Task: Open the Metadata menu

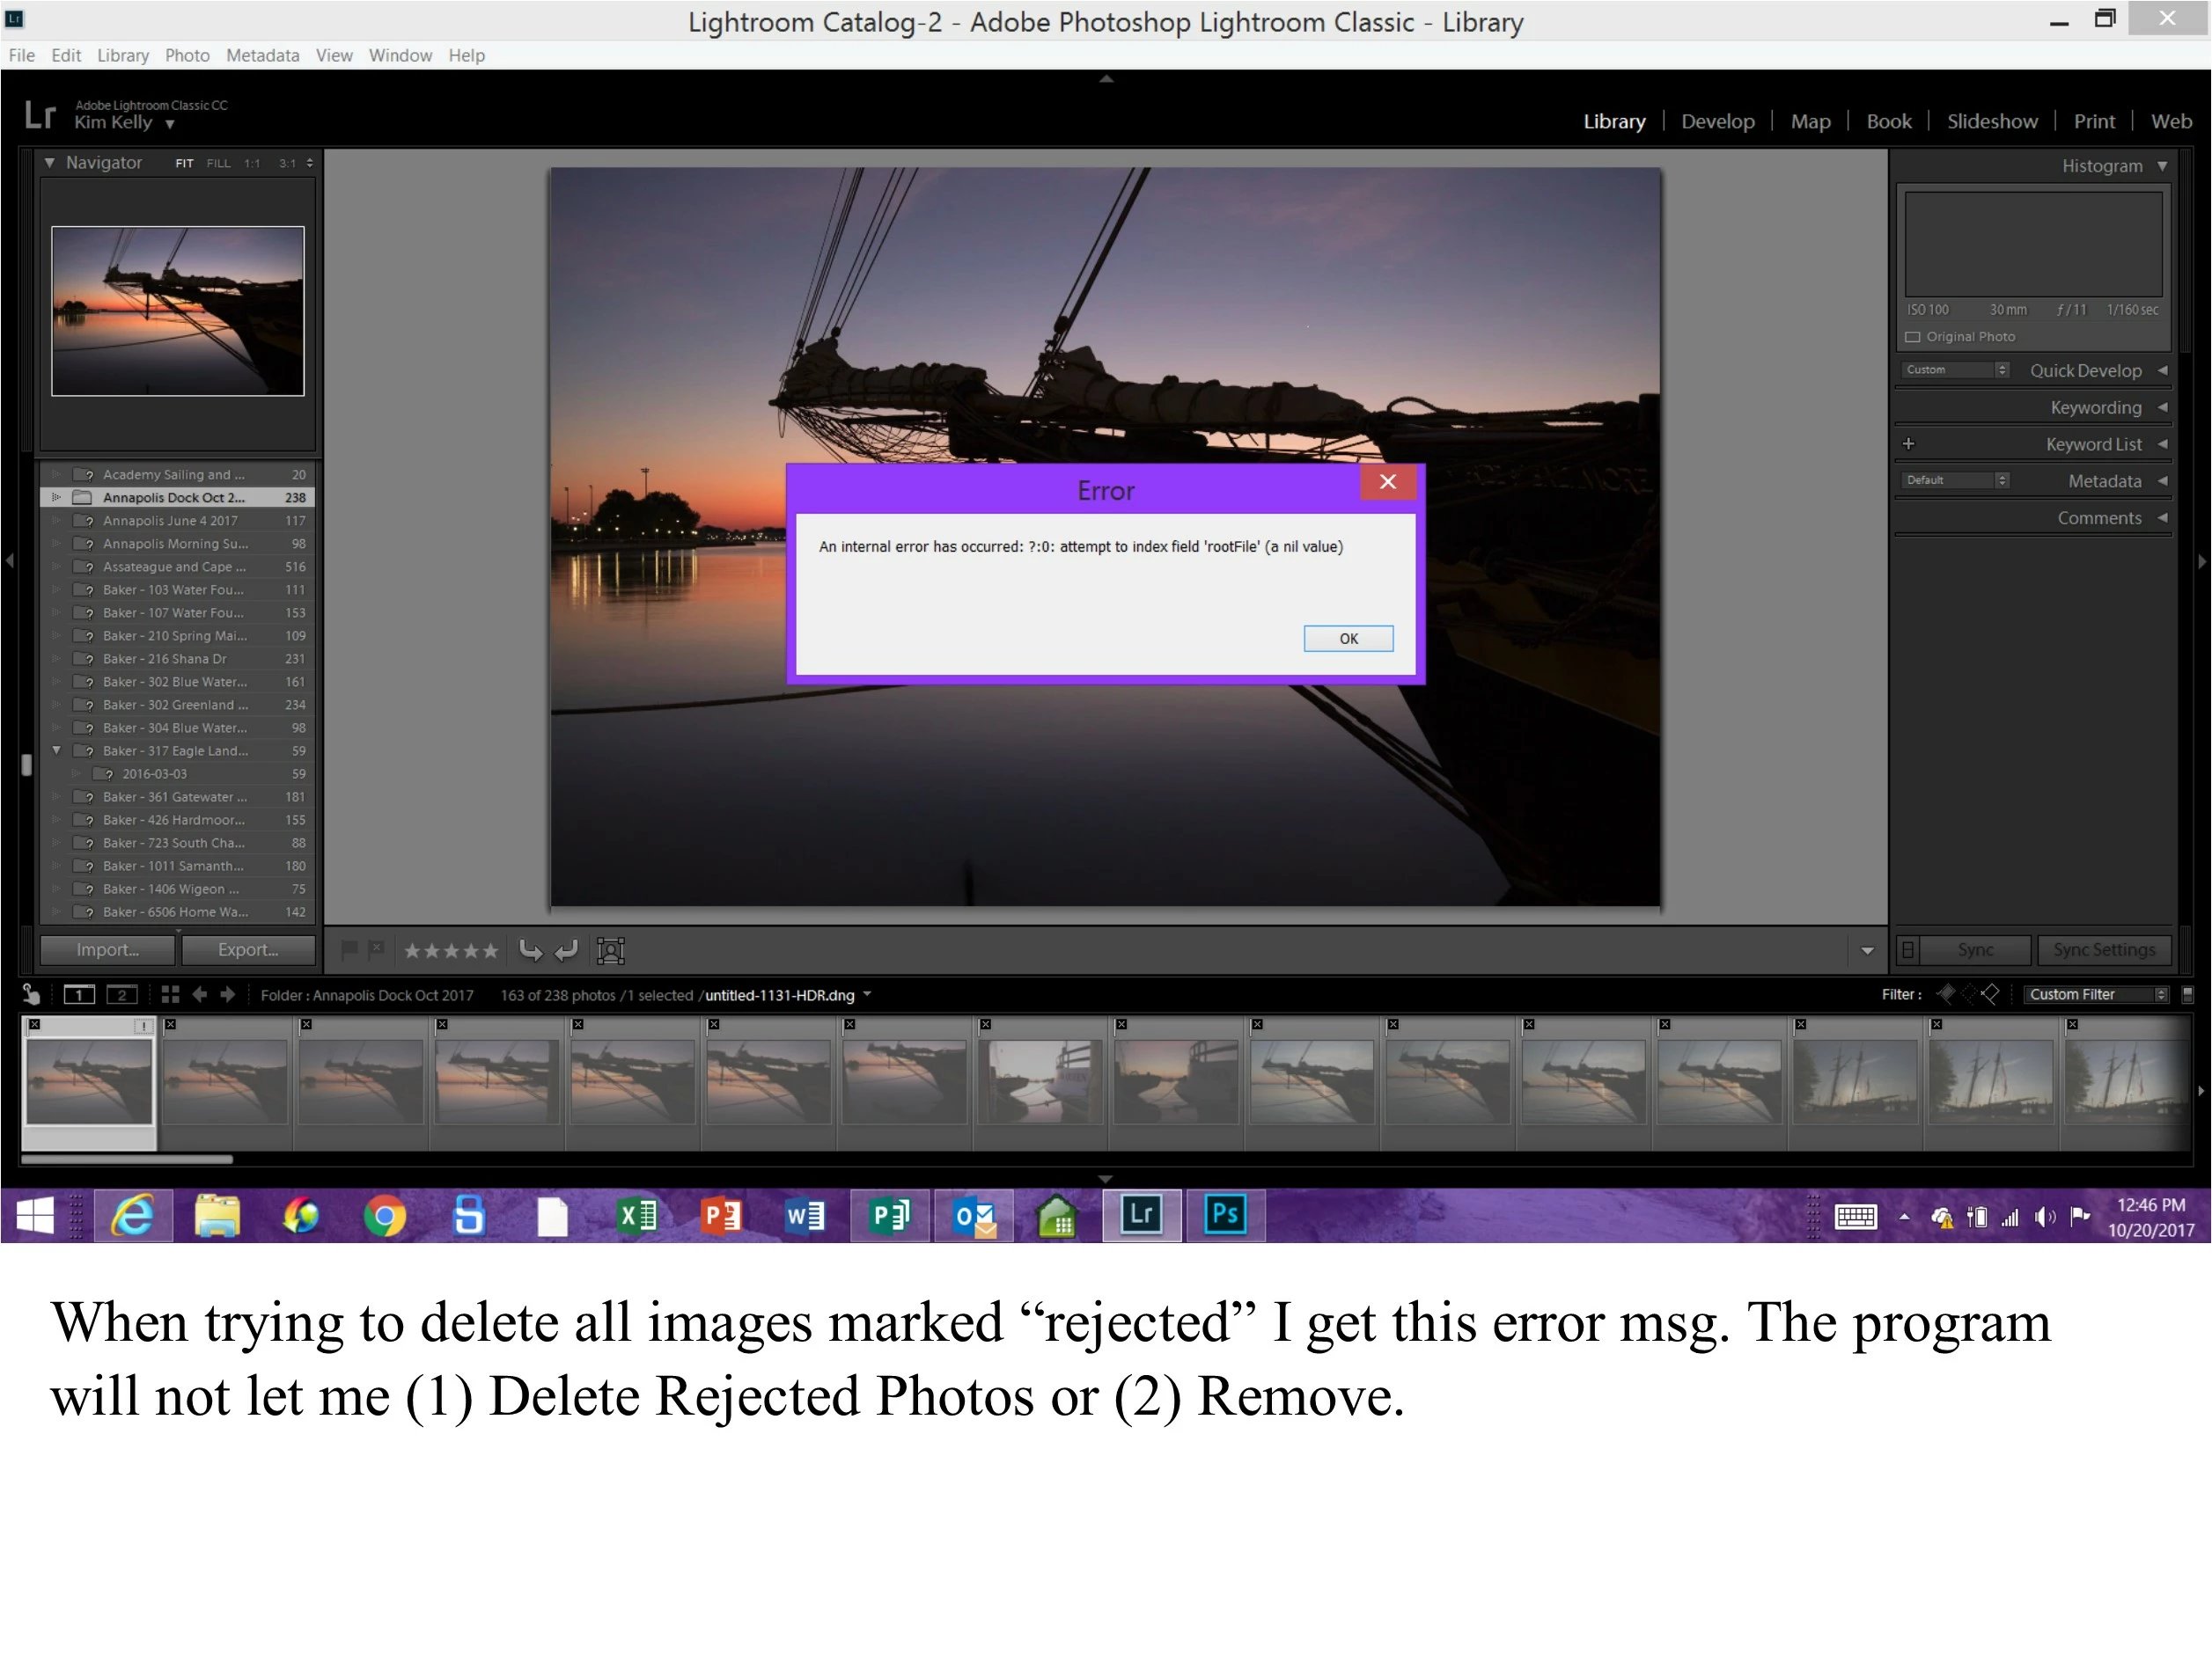Action: tap(262, 55)
